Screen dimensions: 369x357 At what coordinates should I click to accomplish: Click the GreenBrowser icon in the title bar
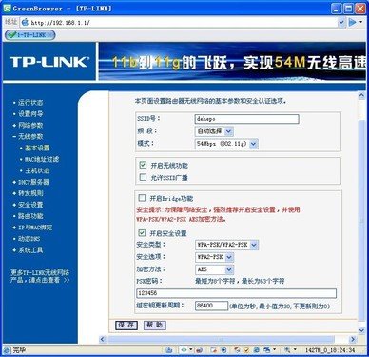point(7,8)
